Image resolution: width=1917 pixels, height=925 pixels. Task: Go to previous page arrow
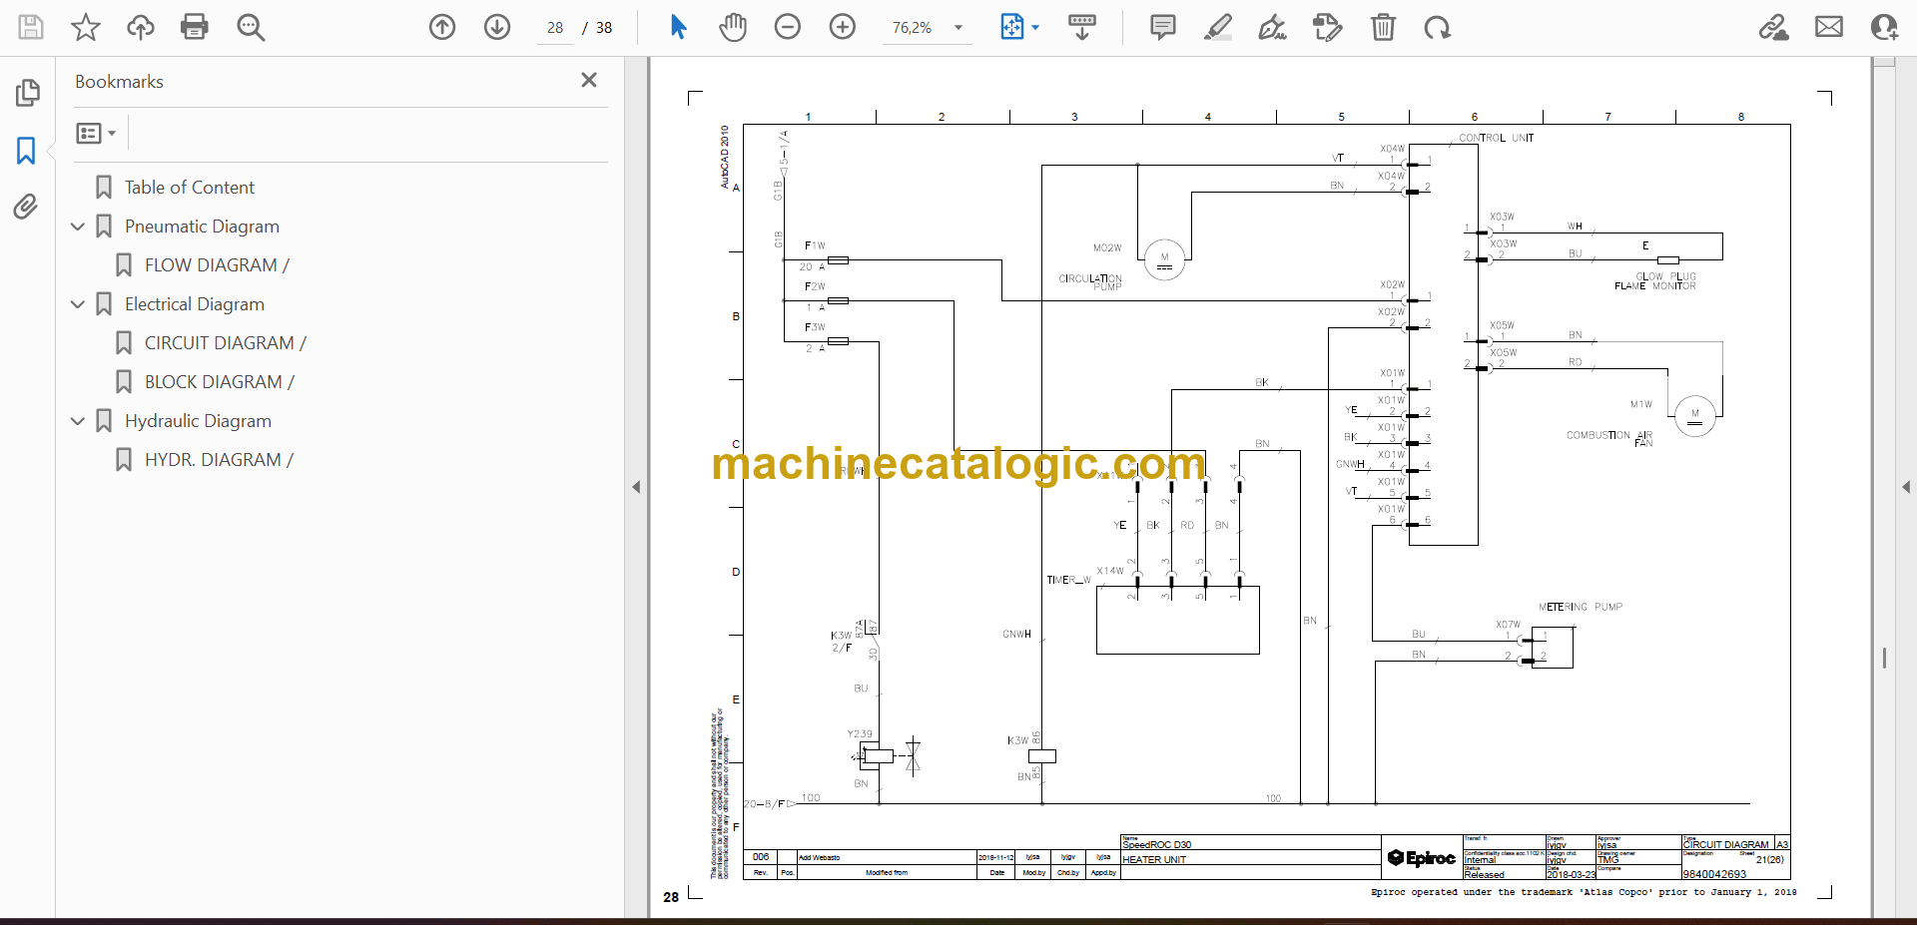pyautogui.click(x=442, y=27)
